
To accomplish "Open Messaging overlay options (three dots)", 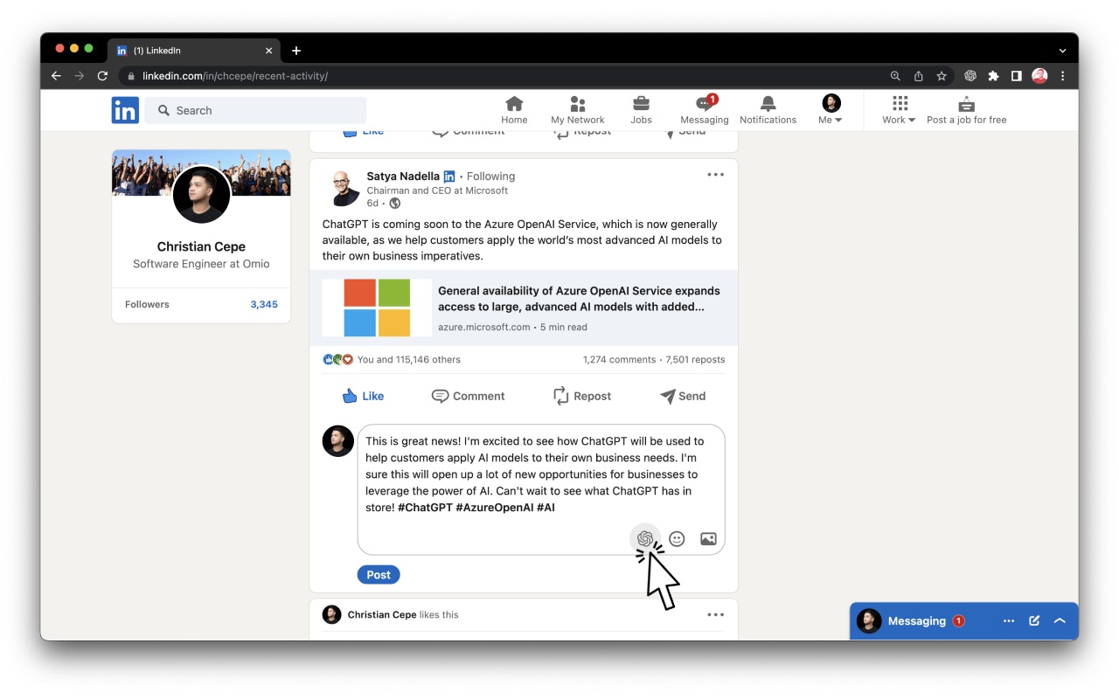I will coord(1009,620).
